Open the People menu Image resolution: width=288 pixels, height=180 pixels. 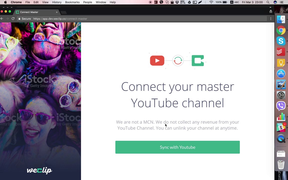pos(87,2)
